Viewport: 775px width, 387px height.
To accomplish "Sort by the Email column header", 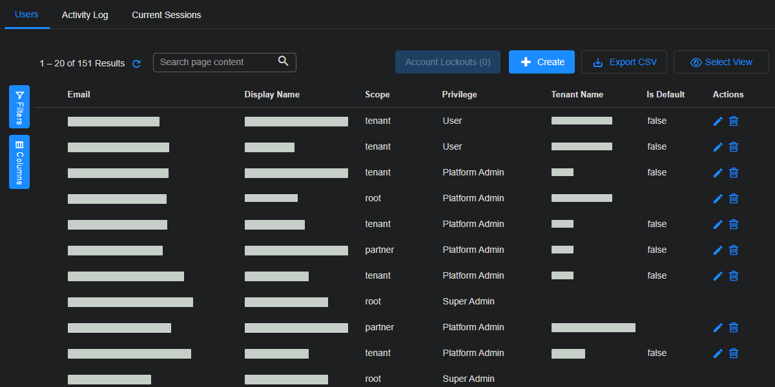I will point(79,94).
